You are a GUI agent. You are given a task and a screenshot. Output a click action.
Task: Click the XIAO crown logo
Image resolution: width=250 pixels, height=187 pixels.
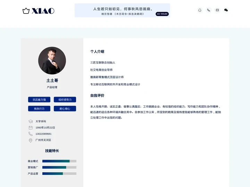point(39,11)
